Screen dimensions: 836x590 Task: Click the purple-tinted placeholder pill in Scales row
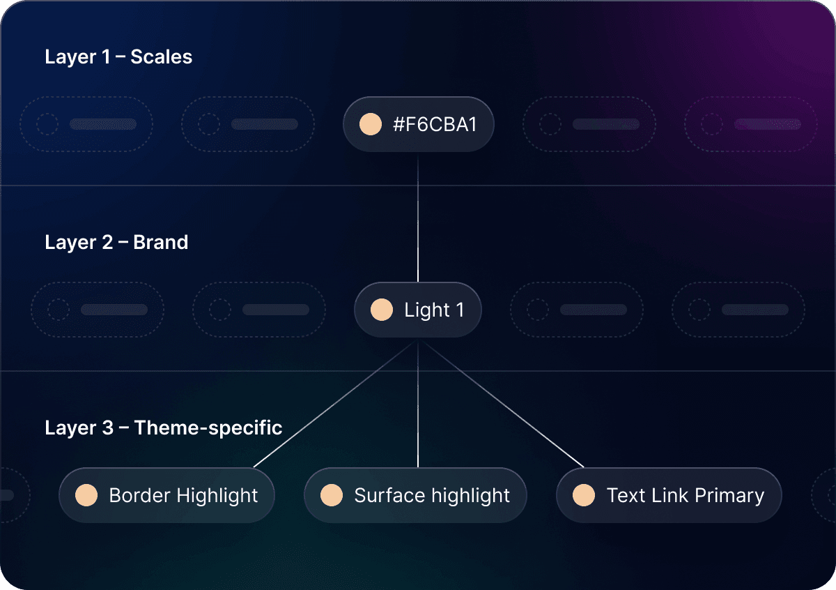(x=751, y=125)
